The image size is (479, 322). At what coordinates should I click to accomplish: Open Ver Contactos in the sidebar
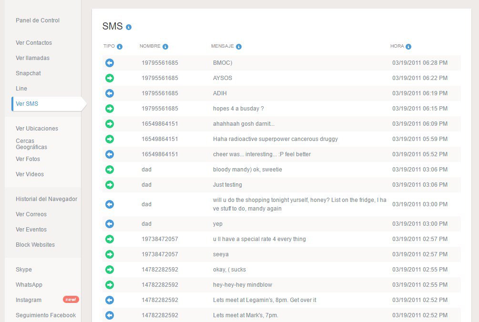[x=34, y=43]
